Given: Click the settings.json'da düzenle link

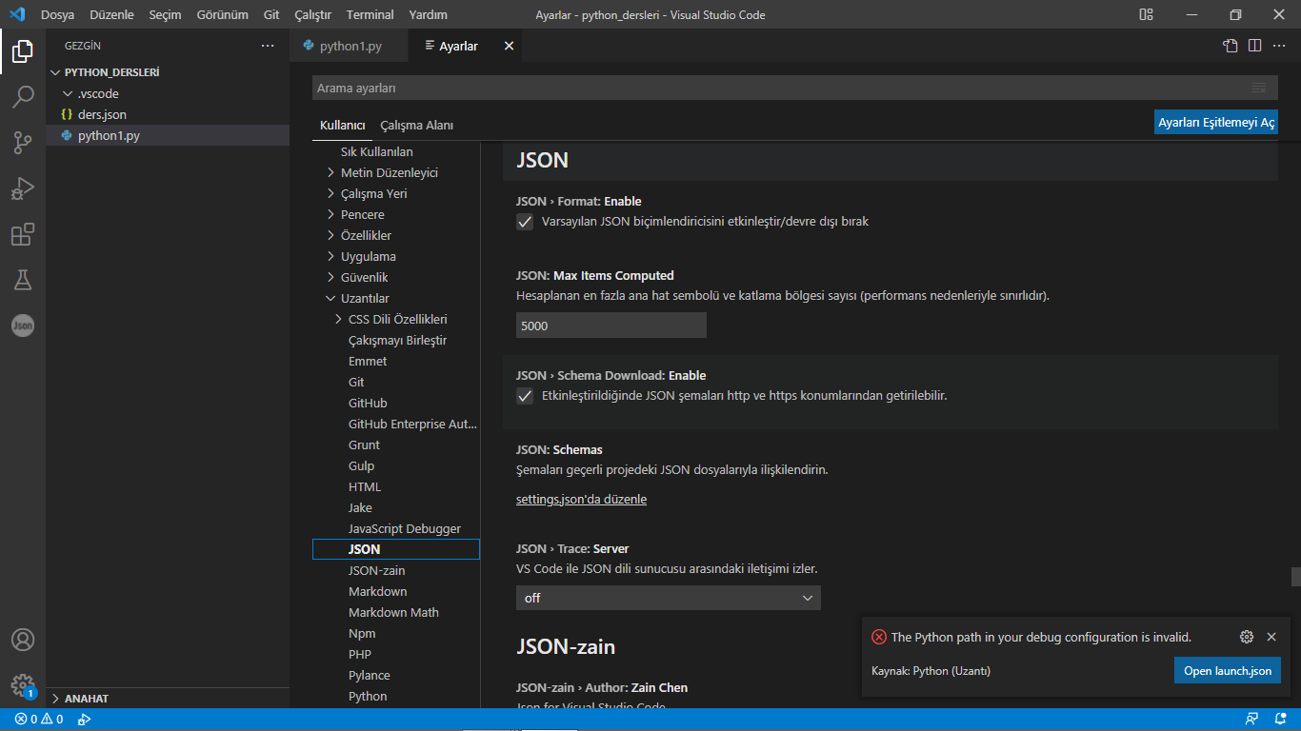Looking at the screenshot, I should (581, 500).
